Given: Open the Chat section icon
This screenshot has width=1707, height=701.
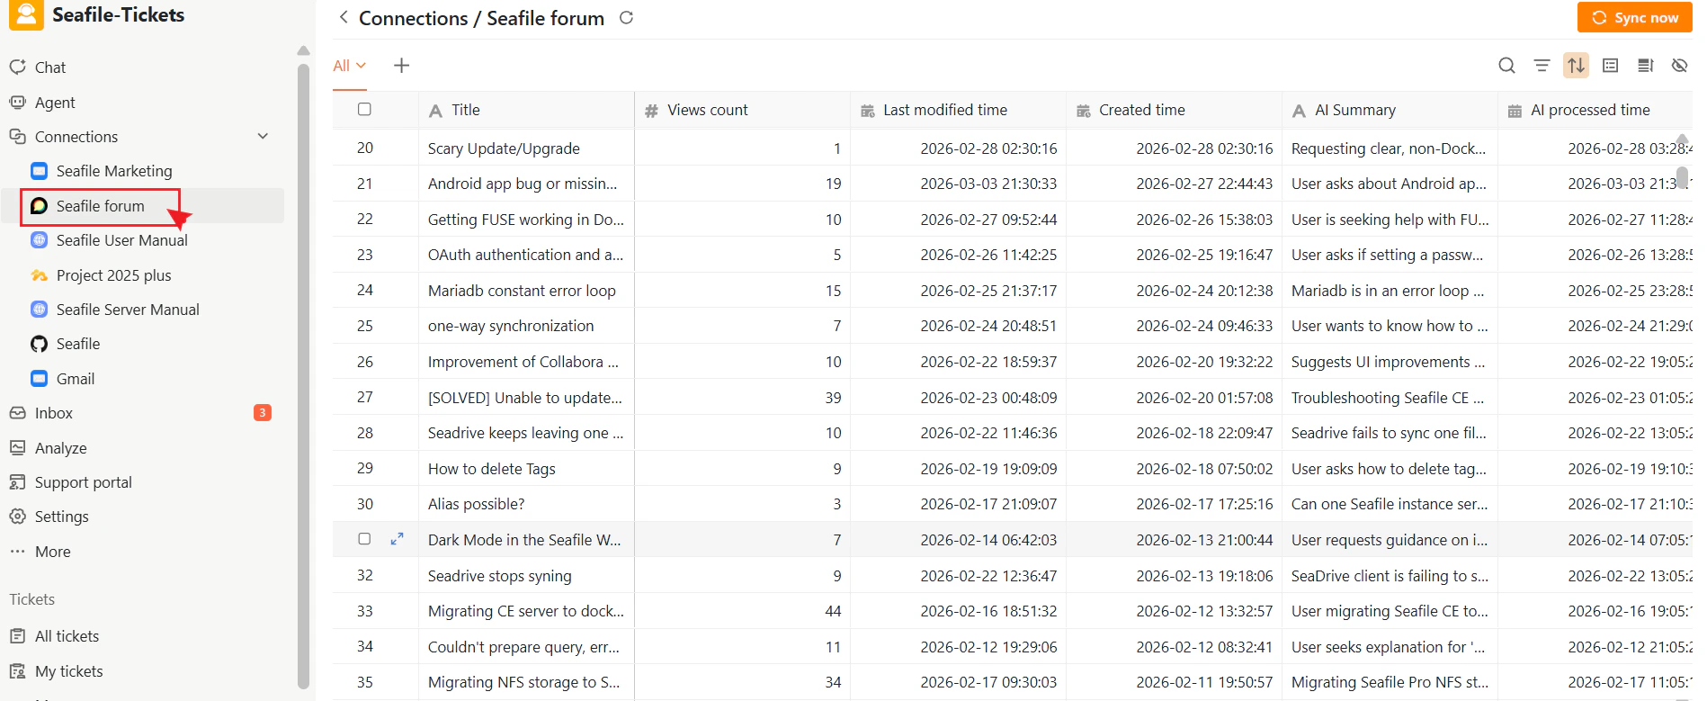Looking at the screenshot, I should [x=17, y=67].
